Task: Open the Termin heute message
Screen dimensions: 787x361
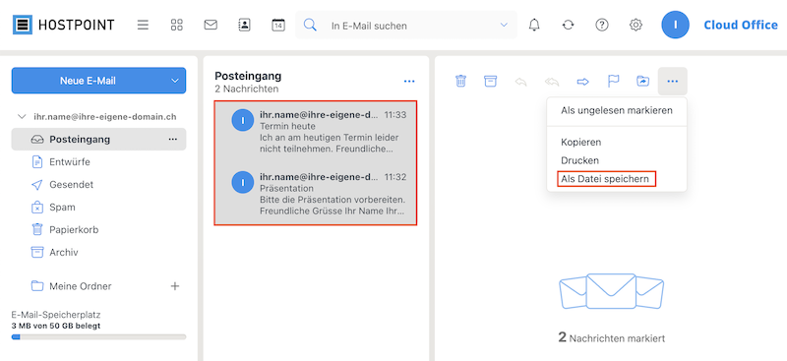Action: (x=315, y=132)
